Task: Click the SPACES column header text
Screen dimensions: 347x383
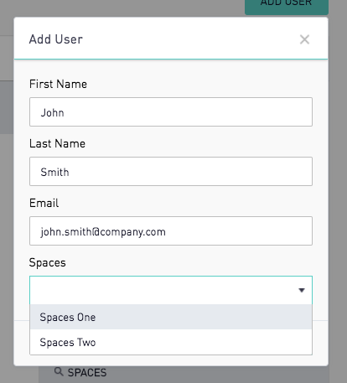Action: click(87, 372)
